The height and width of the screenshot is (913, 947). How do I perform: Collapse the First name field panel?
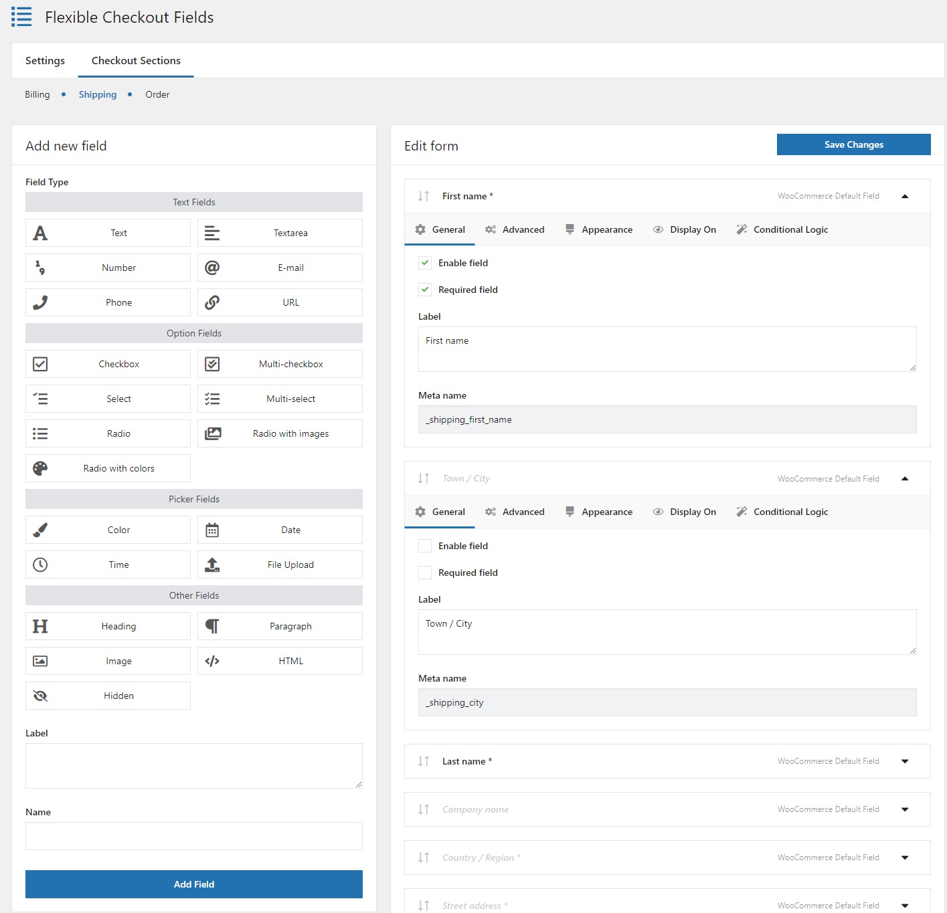pyautogui.click(x=905, y=196)
